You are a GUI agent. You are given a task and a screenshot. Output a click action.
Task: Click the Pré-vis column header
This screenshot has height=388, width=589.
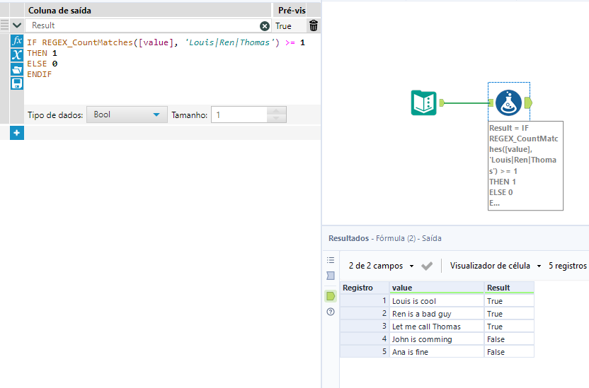tap(292, 11)
